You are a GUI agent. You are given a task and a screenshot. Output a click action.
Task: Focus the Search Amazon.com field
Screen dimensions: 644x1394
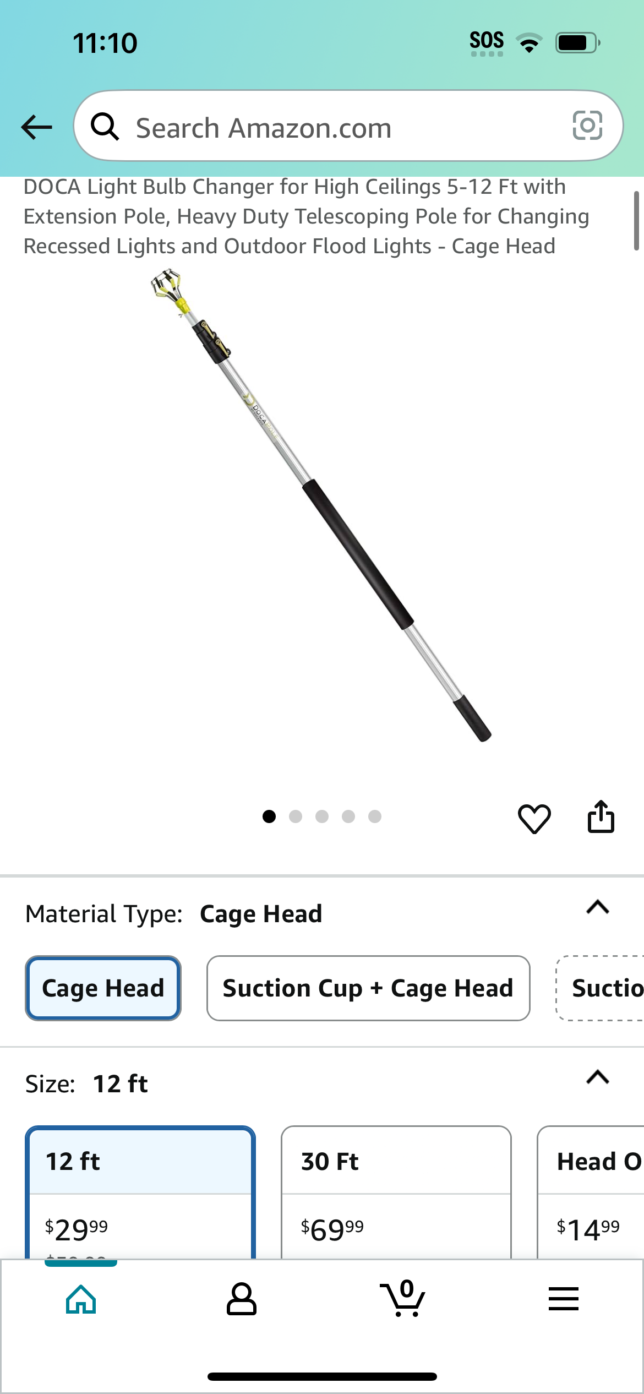click(348, 126)
